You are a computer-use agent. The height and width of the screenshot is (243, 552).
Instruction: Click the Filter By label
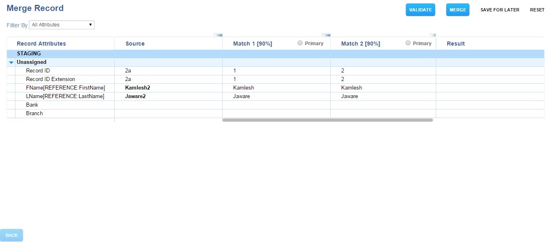click(x=17, y=25)
